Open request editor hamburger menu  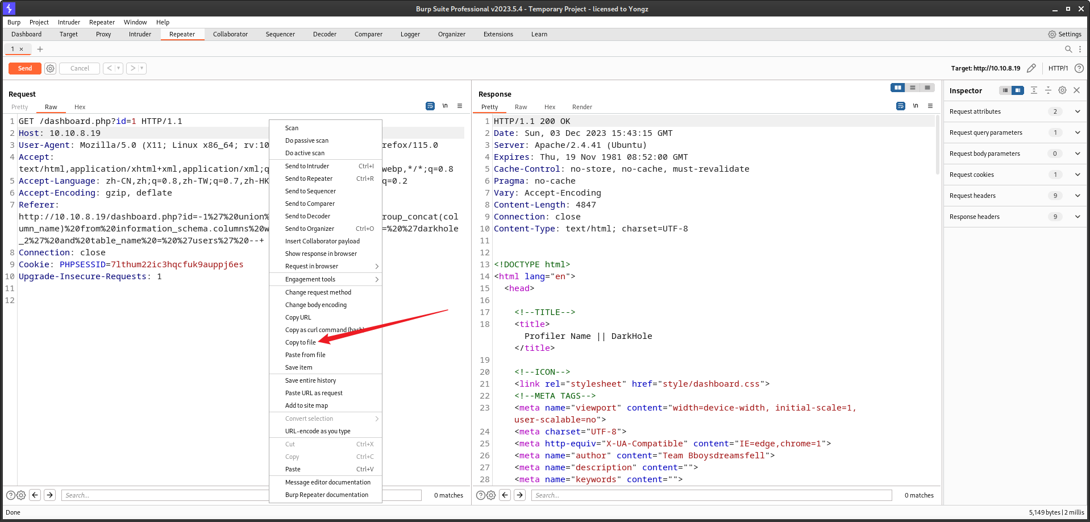click(x=460, y=106)
